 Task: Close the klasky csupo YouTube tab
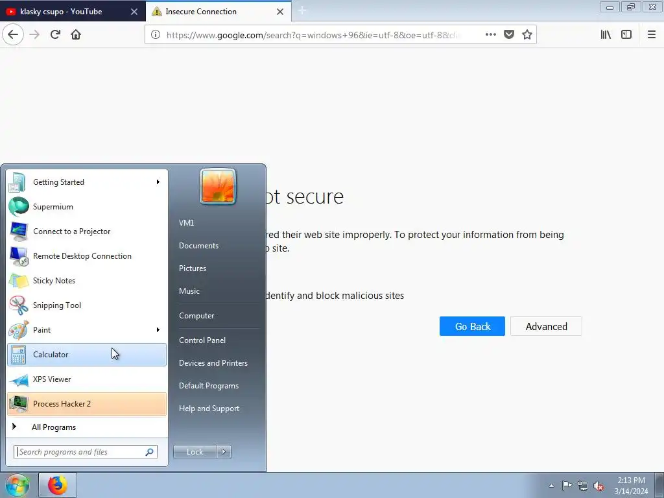click(134, 12)
